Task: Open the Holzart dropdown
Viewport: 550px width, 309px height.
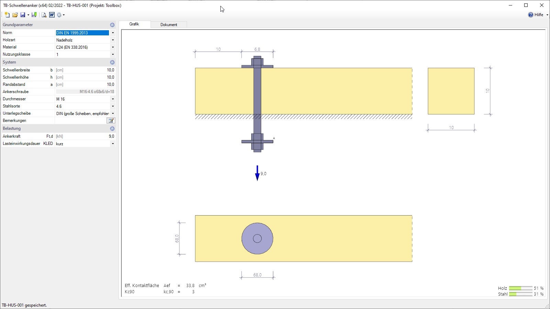Action: tap(113, 40)
